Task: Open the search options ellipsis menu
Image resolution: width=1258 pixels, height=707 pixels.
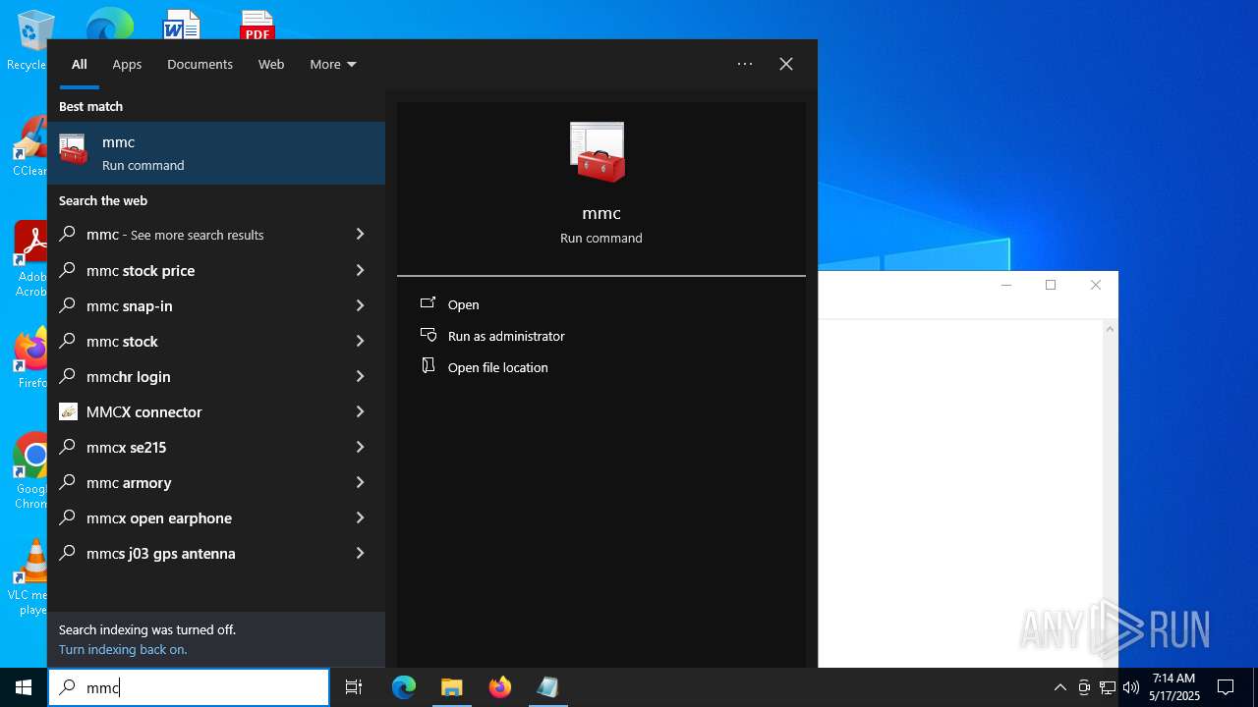Action: pyautogui.click(x=745, y=64)
